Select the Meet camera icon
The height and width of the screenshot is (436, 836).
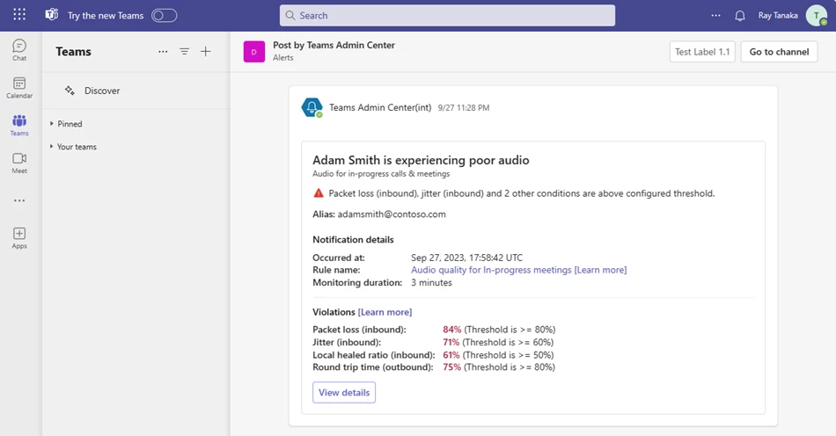pyautogui.click(x=19, y=162)
